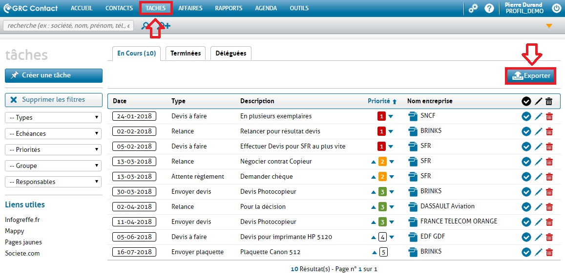The height and width of the screenshot is (277, 565).
Task: Open the '-- Responsables' filter dropdown
Action: pos(53,182)
